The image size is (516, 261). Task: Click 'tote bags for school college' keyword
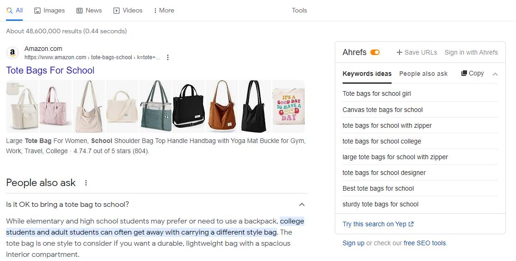(x=382, y=142)
